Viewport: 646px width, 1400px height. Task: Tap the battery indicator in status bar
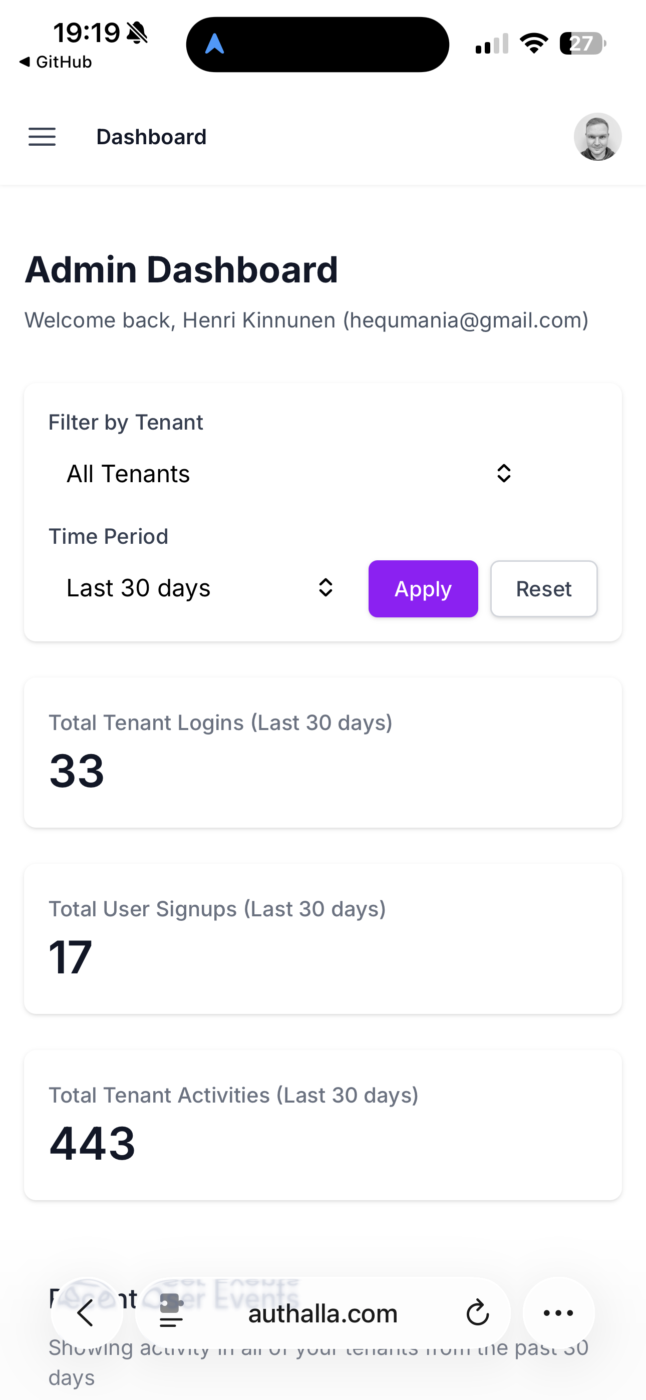coord(582,44)
